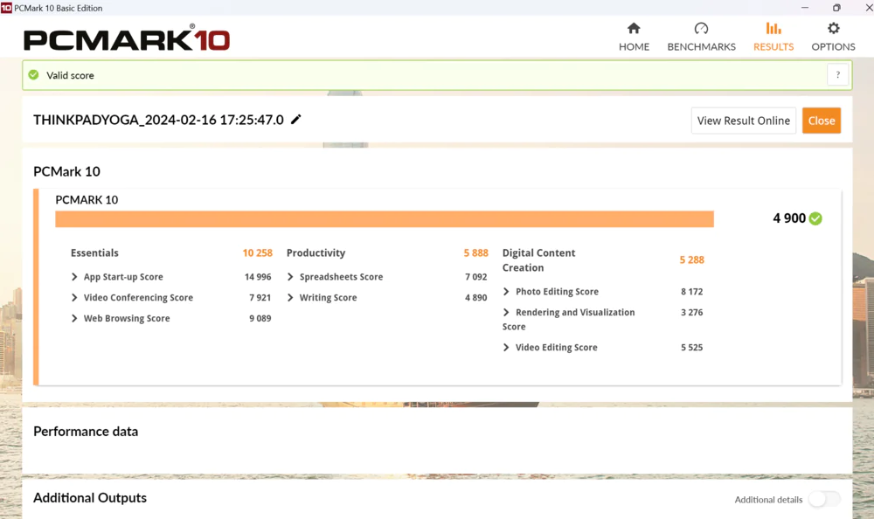The height and width of the screenshot is (519, 874).
Task: Restore down the PCMark 10 window
Action: pos(836,8)
